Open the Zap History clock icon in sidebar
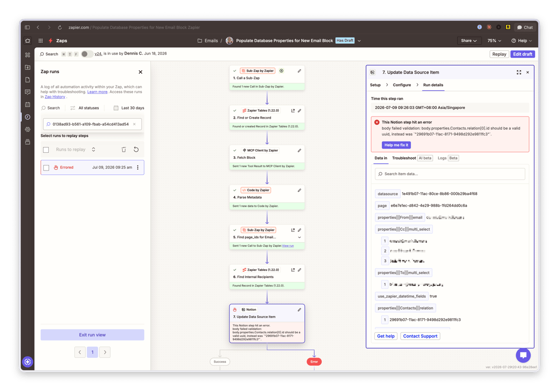The height and width of the screenshot is (391, 559). click(x=27, y=117)
